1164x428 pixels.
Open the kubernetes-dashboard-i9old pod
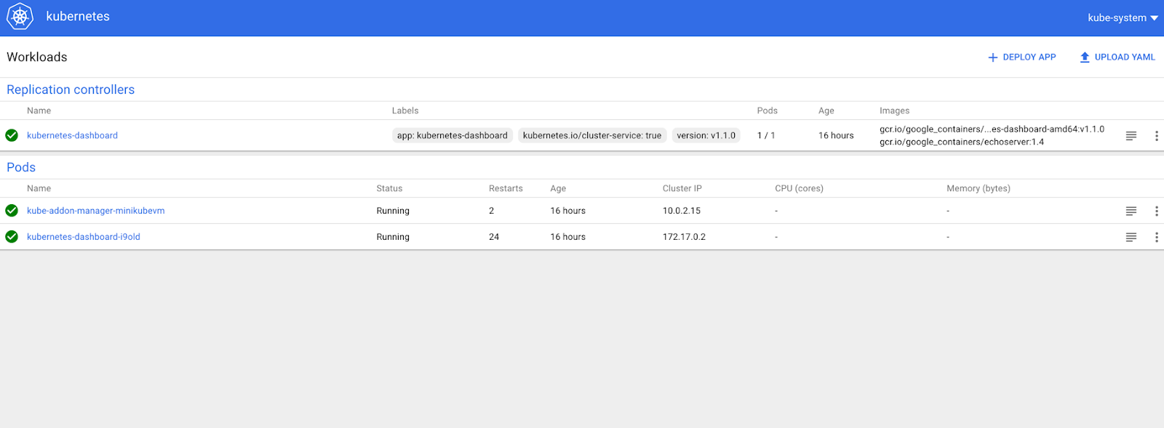(x=84, y=237)
